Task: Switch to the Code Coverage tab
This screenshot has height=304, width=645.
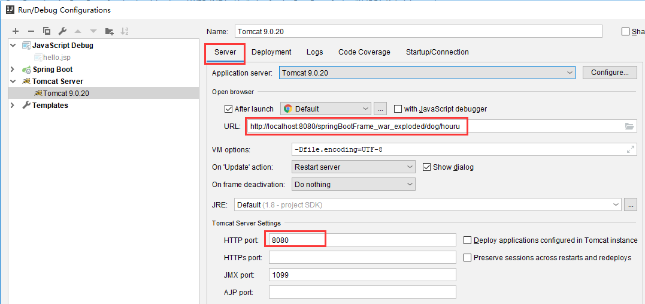Action: click(365, 52)
